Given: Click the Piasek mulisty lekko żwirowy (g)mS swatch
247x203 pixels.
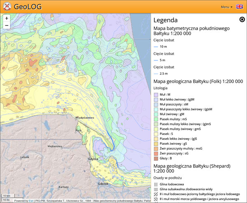Looking at the screenshot, I should click(x=156, y=124).
